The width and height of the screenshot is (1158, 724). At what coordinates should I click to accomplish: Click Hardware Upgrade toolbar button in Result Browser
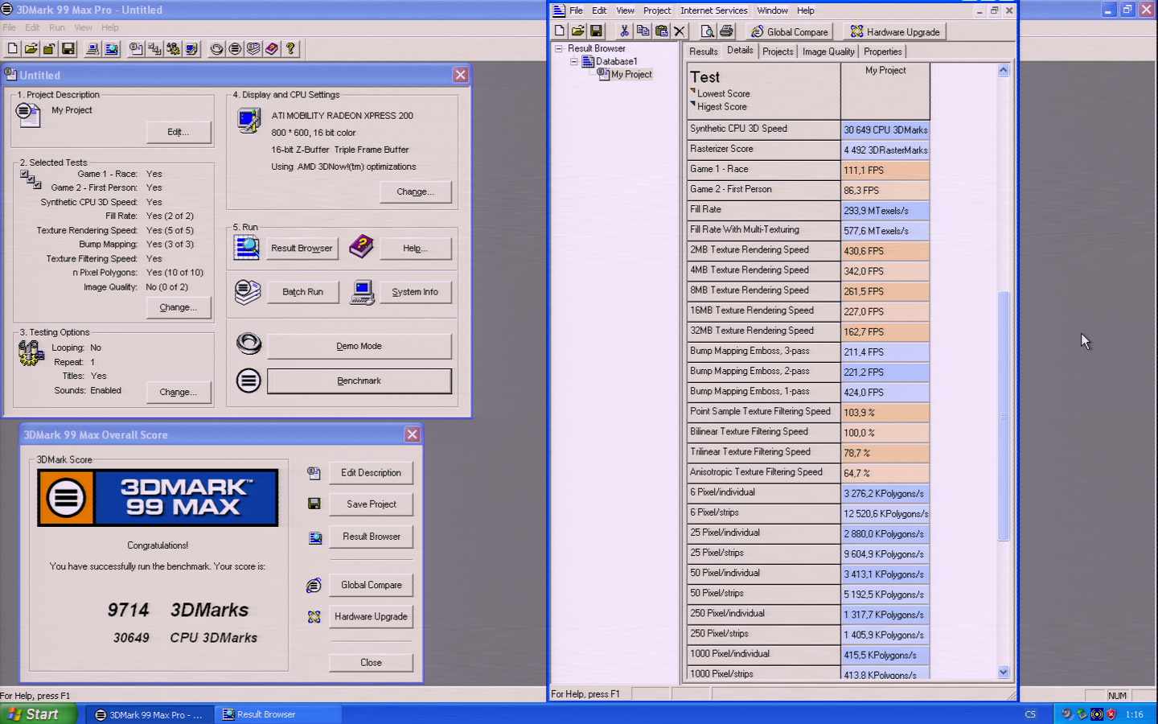click(895, 31)
